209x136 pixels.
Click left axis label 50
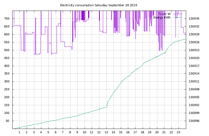click(8, 121)
